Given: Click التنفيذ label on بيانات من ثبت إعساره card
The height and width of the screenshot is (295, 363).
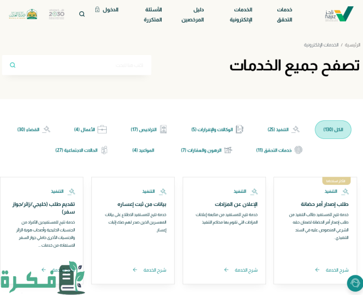Looking at the screenshot, I should click(x=149, y=192).
